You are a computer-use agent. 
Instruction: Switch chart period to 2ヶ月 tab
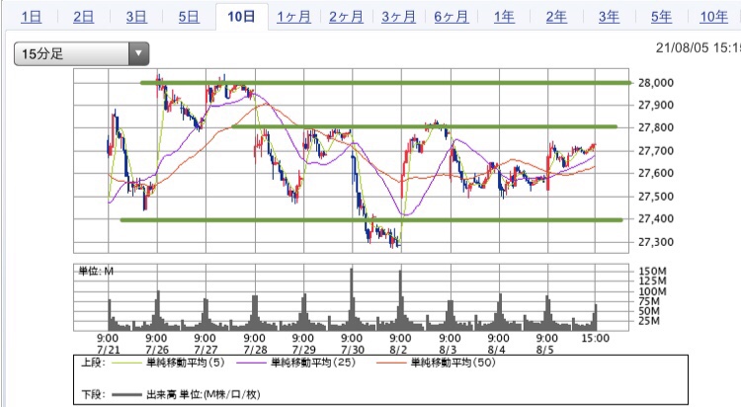point(346,17)
